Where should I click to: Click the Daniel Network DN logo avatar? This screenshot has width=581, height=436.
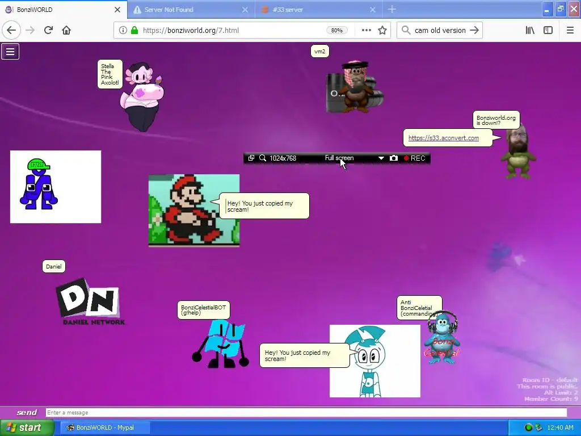(90, 302)
